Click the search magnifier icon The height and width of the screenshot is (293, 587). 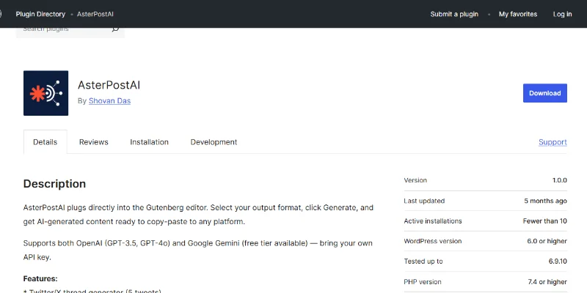[115, 29]
